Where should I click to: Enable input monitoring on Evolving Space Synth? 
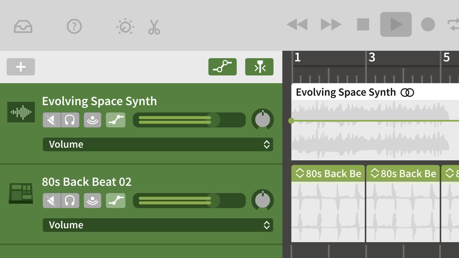point(93,120)
